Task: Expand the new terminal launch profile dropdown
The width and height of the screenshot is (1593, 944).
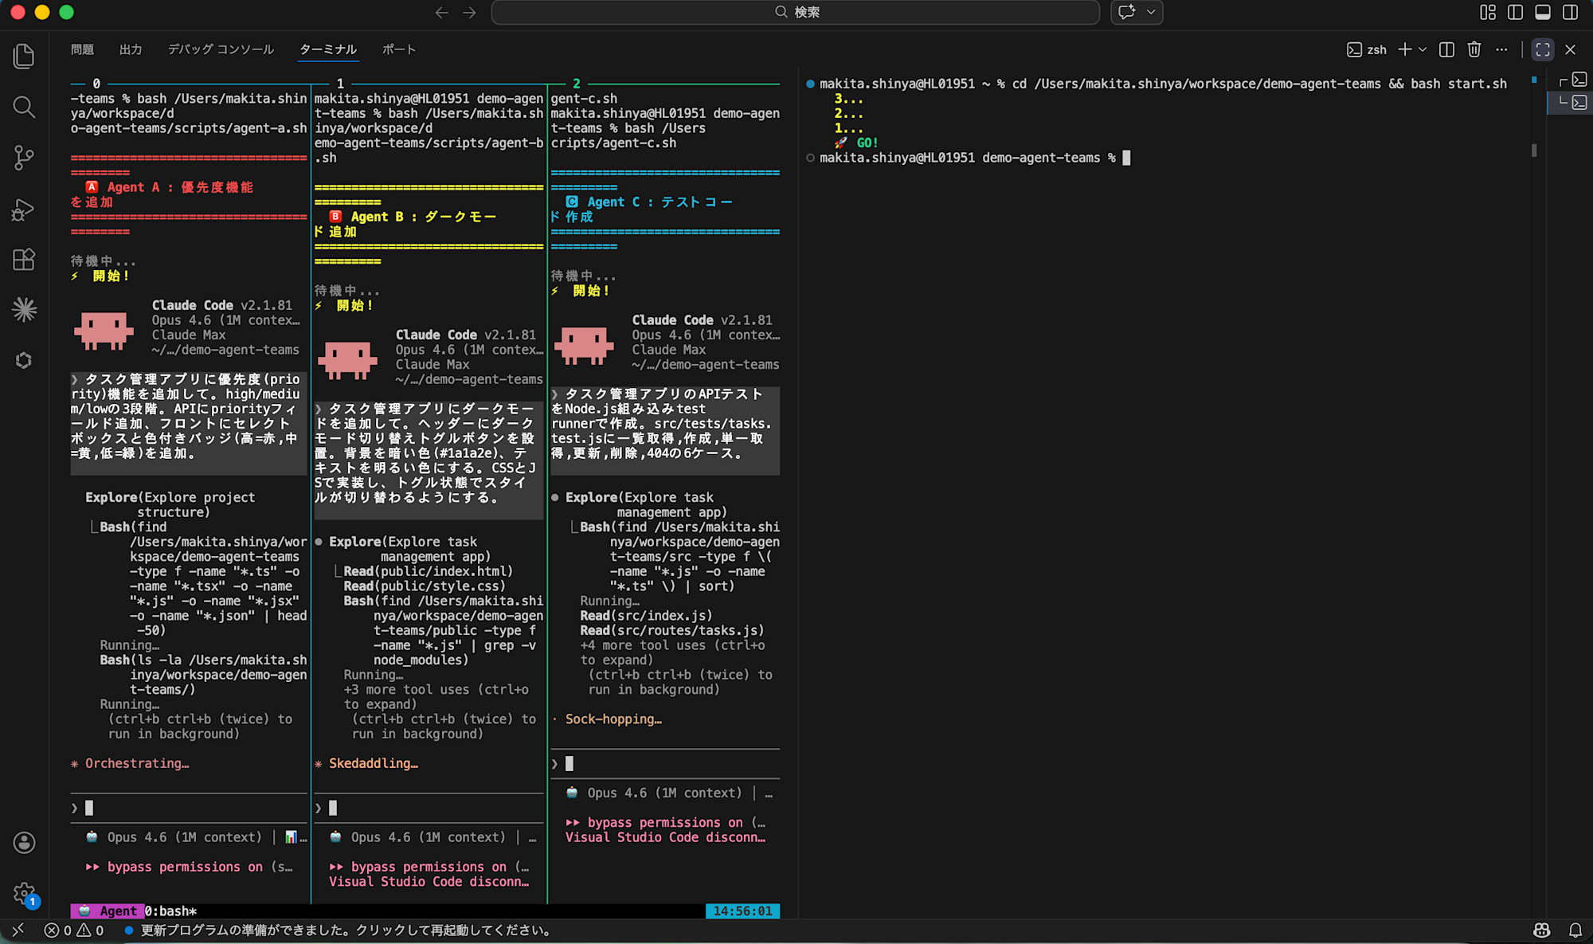Action: point(1423,49)
